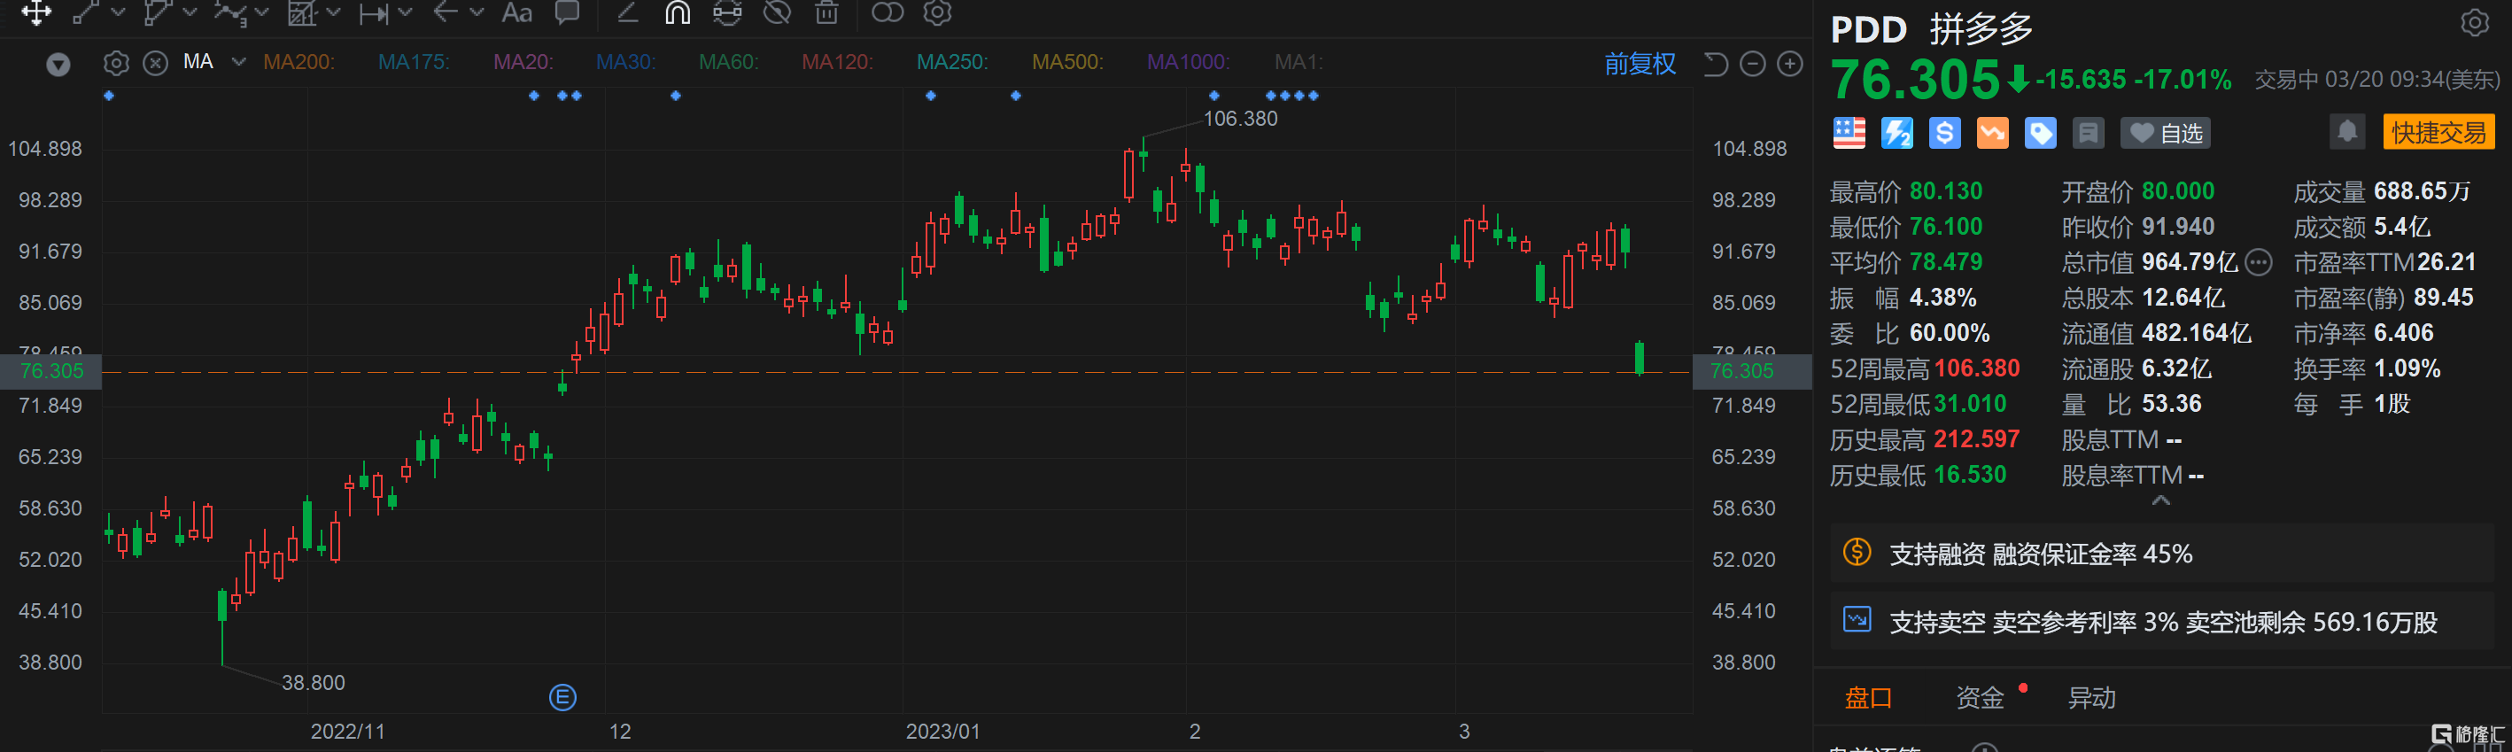Click the trash icon to delete drawings
The height and width of the screenshot is (752, 2512).
826,12
